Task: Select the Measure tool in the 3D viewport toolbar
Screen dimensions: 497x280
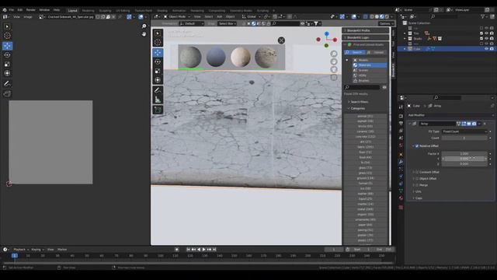Action: (158, 100)
